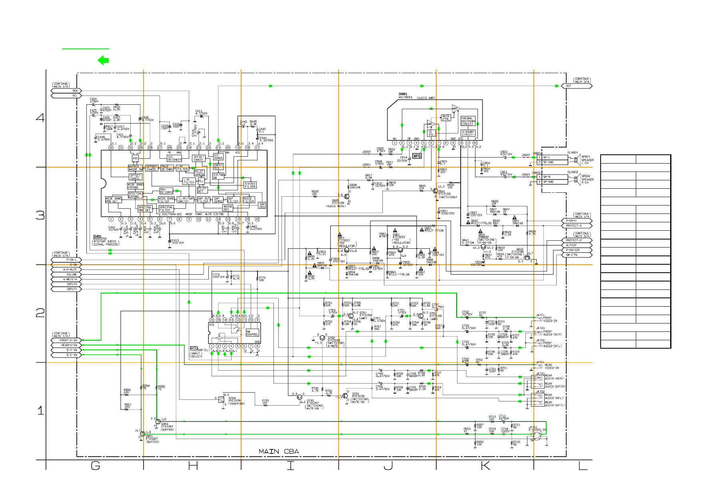Click grid column letter H
Screen dimensions: 707x495
point(193,465)
